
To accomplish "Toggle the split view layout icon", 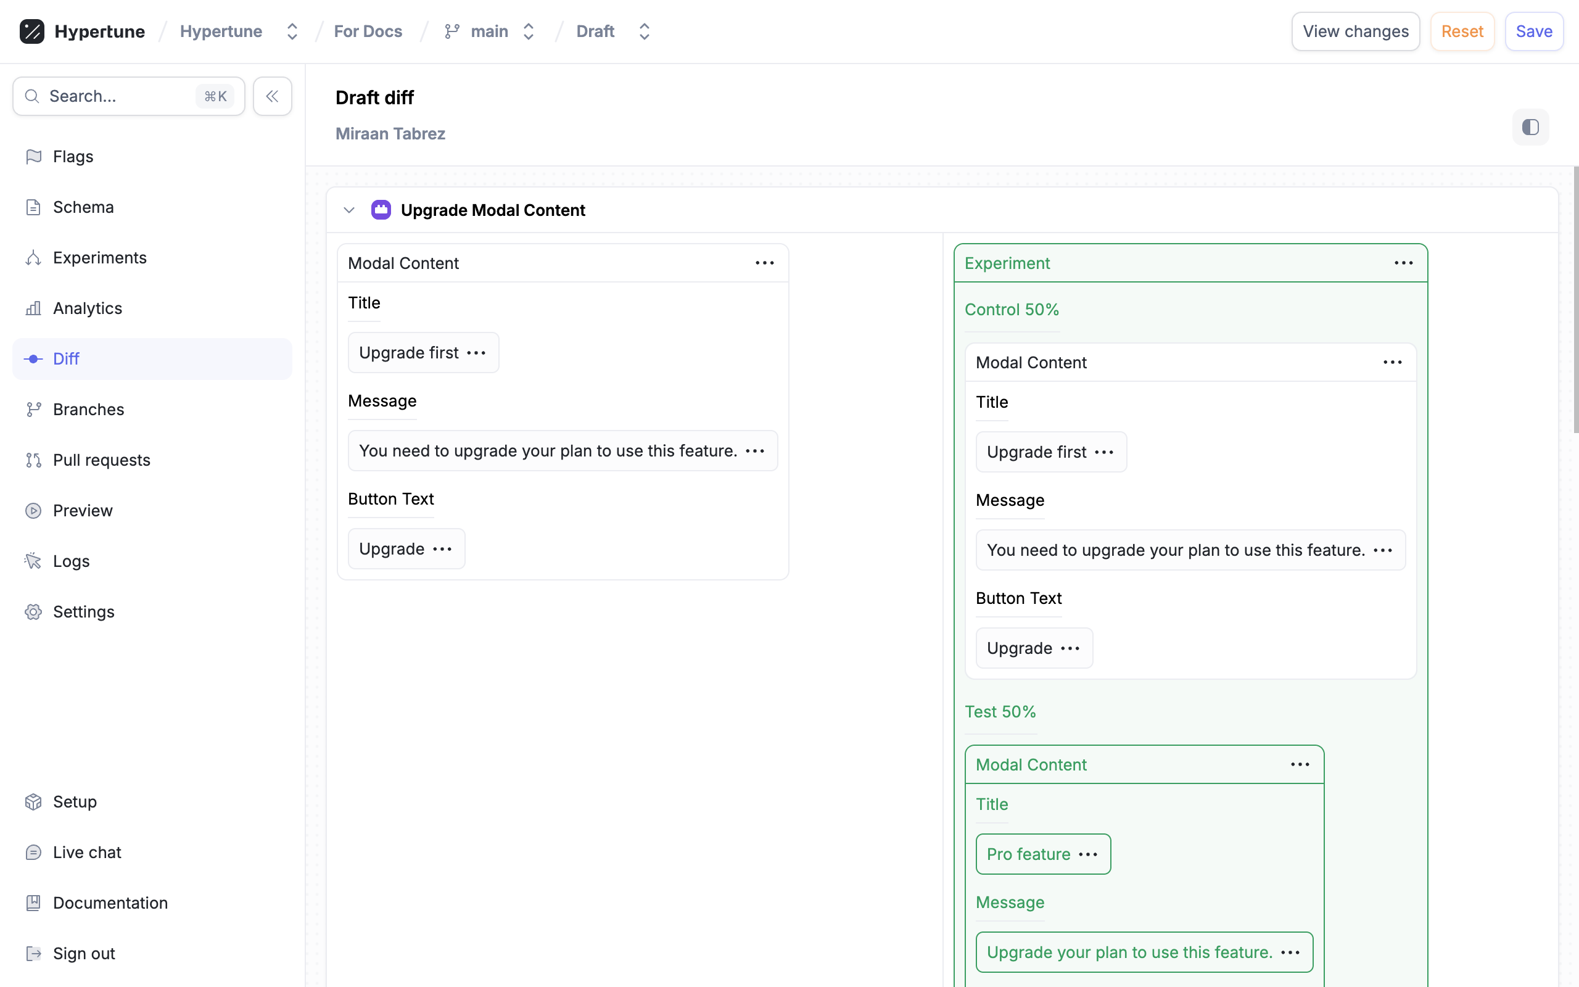I will click(1530, 127).
